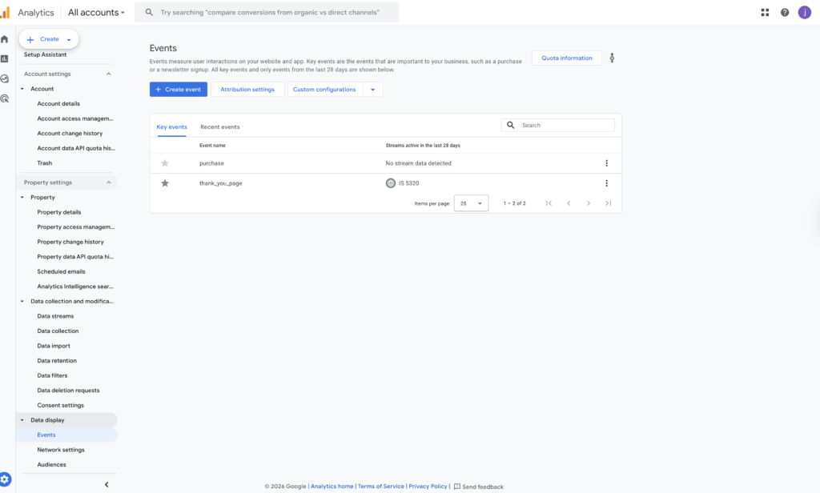Open the Home icon in left rail
The width and height of the screenshot is (820, 493).
pos(5,39)
